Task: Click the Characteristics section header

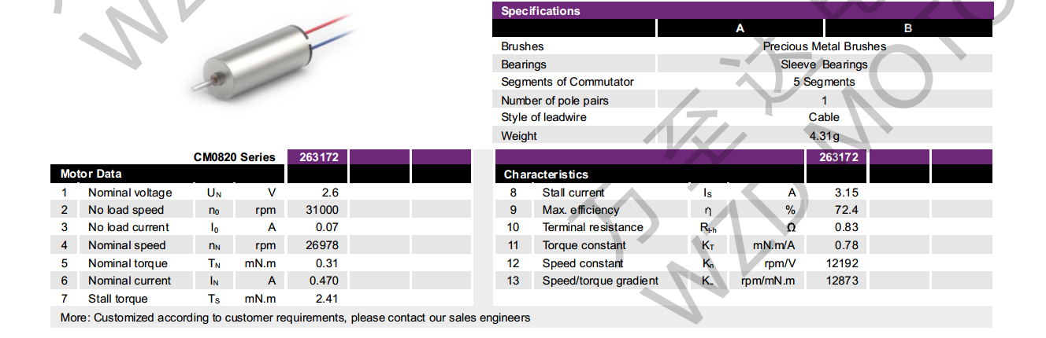Action: pyautogui.click(x=546, y=175)
